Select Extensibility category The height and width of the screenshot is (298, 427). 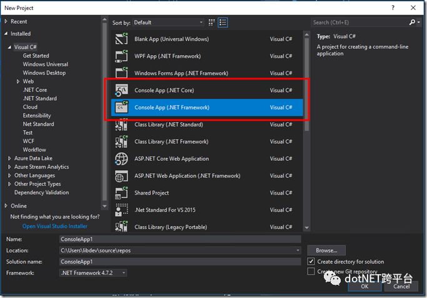(37, 116)
